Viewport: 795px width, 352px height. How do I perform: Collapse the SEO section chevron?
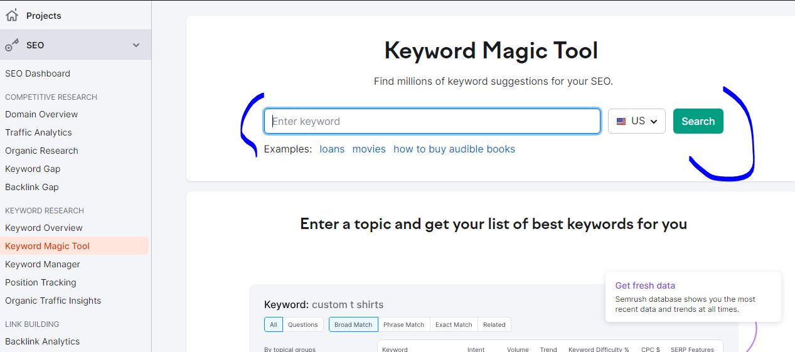136,45
